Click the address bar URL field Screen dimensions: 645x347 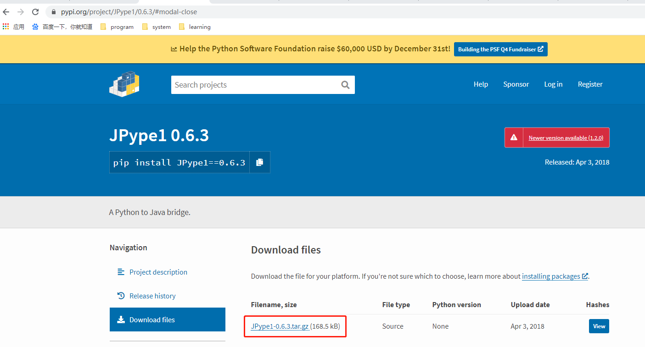point(344,12)
